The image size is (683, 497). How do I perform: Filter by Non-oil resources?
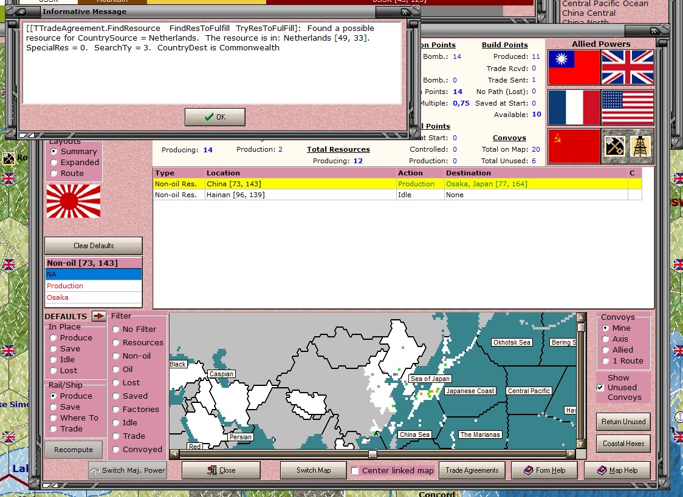pos(116,356)
